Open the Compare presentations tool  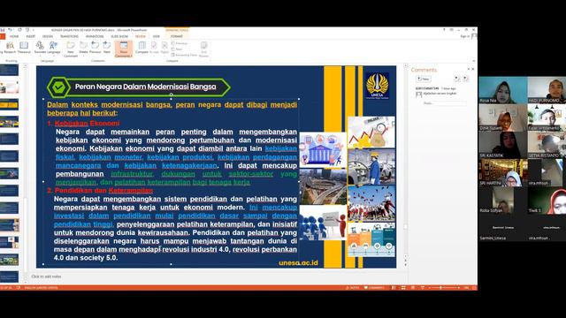coord(141,48)
